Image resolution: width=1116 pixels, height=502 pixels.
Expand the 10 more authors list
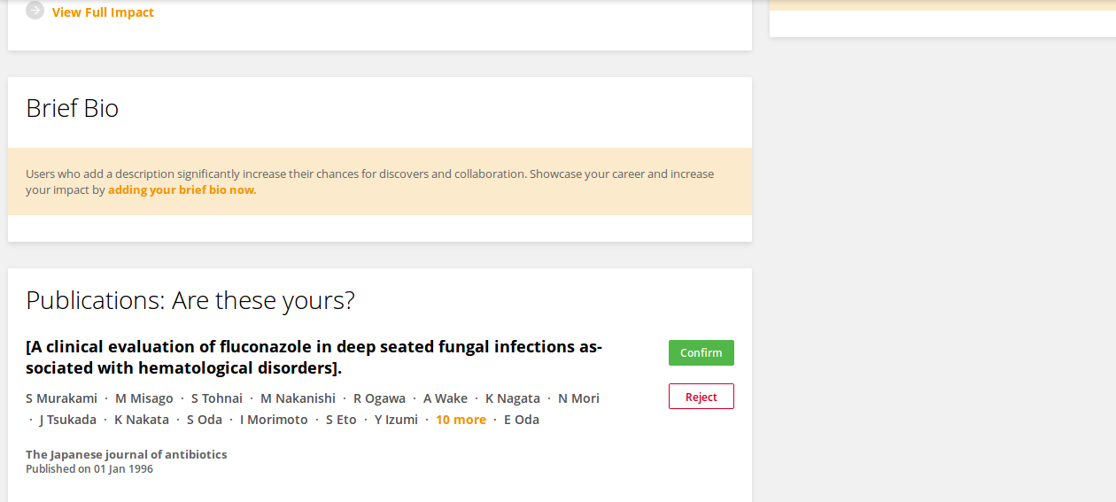tap(461, 420)
